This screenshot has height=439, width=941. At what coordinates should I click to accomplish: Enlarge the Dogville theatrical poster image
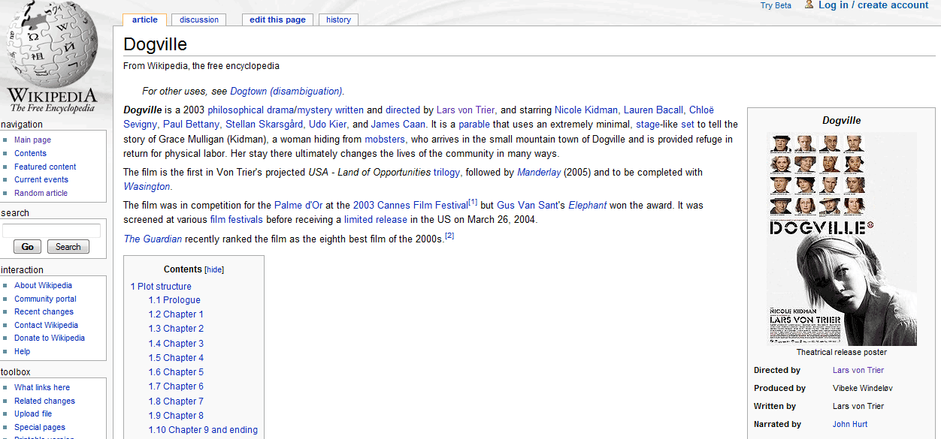842,239
